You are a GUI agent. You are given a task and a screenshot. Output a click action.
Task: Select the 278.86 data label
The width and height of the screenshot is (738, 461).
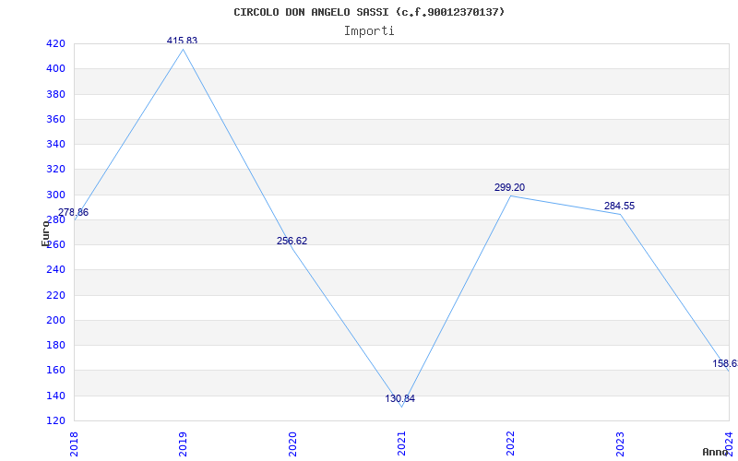point(74,213)
